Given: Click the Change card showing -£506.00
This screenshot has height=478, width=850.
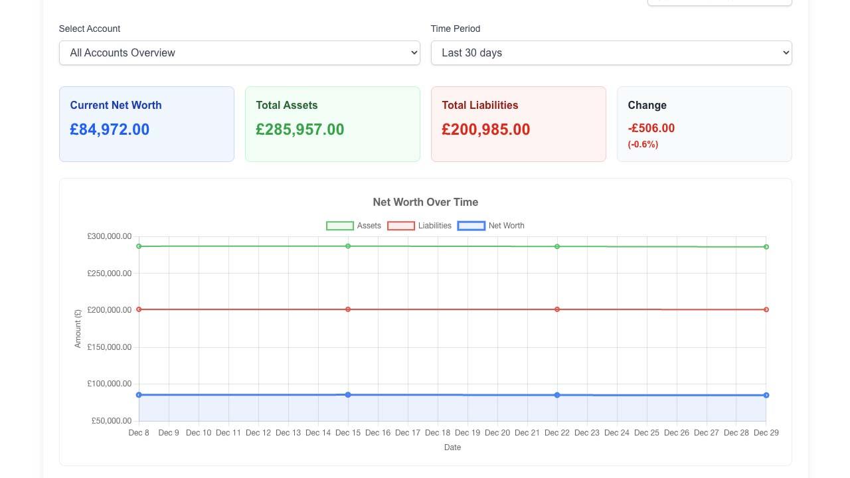Looking at the screenshot, I should [704, 123].
